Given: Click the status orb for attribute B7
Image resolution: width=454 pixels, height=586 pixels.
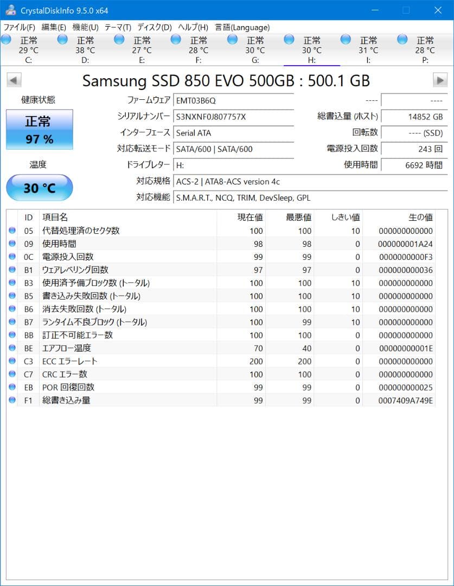Looking at the screenshot, I should pos(12,321).
